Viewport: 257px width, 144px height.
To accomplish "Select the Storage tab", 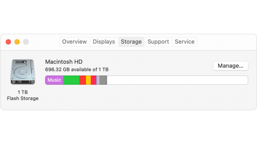I will 131,42.
